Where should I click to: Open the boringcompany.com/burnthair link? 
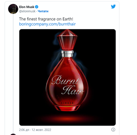coord(47,24)
